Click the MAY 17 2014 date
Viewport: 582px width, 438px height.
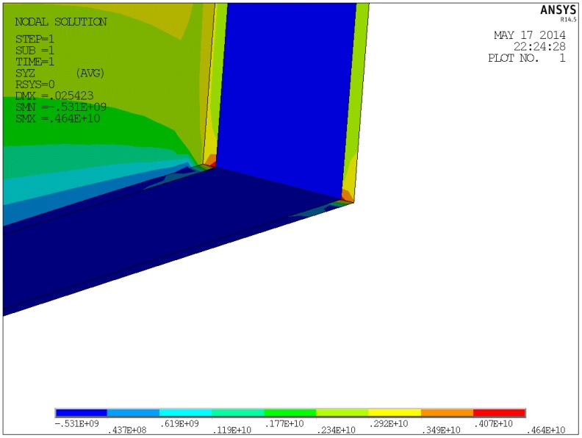(530, 35)
